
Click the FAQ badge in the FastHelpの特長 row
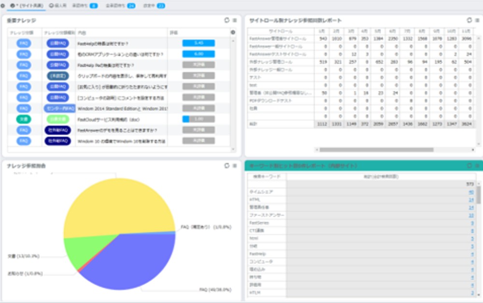[24, 43]
